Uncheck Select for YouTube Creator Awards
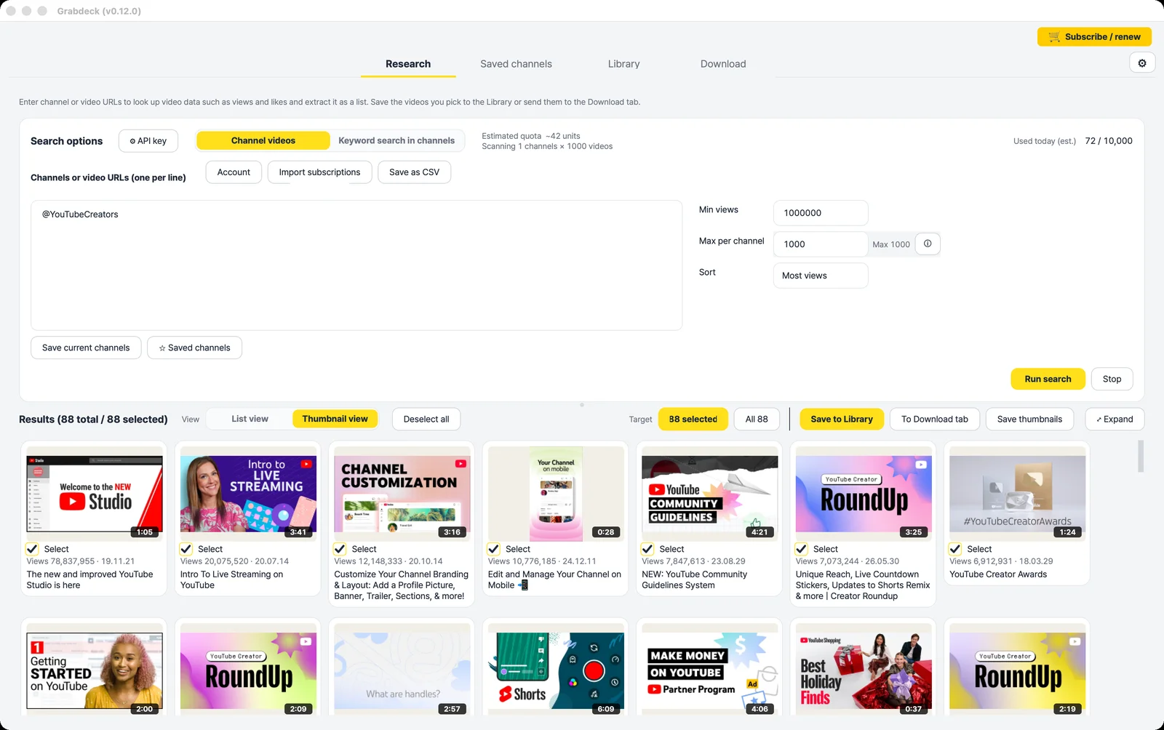 (956, 549)
